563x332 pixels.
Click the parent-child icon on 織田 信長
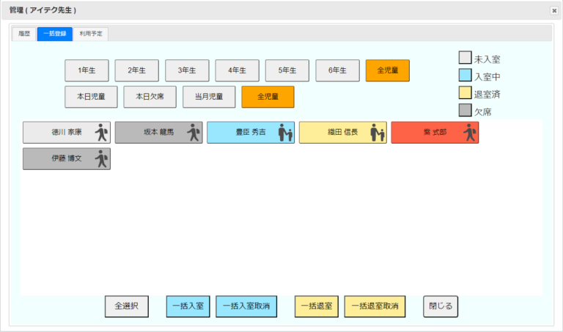378,133
